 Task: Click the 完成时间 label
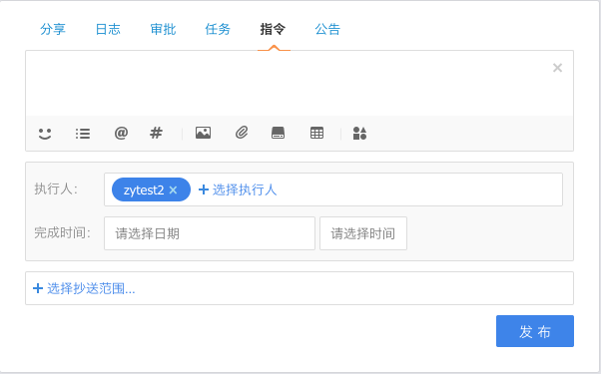pos(63,232)
